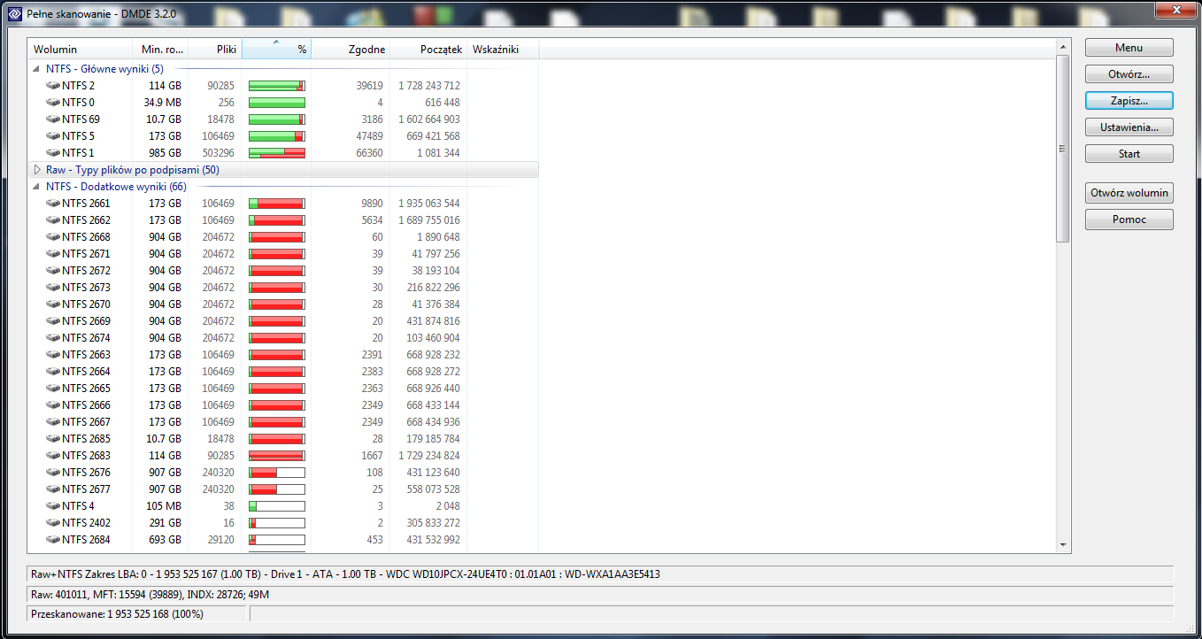The image size is (1202, 639).
Task: Click the size cell "105 MB"
Action: coord(164,506)
